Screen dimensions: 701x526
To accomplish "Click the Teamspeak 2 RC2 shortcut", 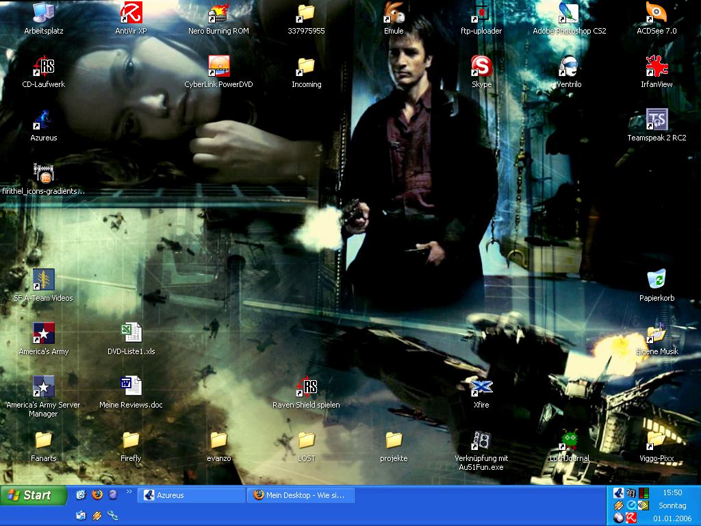I will (657, 120).
